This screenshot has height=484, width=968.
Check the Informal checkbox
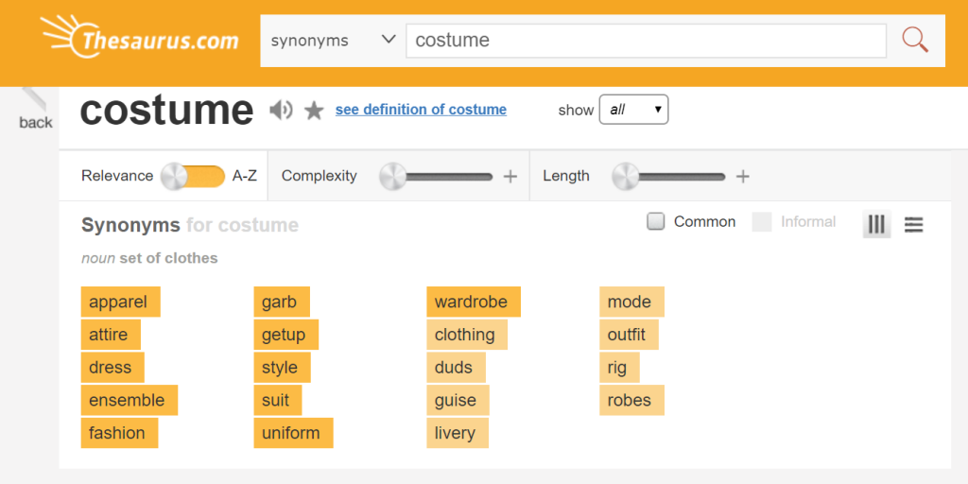[762, 222]
